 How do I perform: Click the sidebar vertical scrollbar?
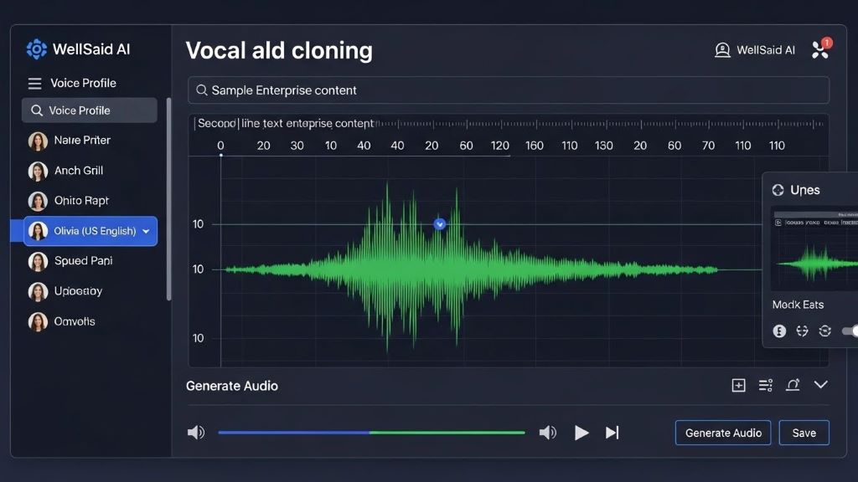tap(168, 199)
